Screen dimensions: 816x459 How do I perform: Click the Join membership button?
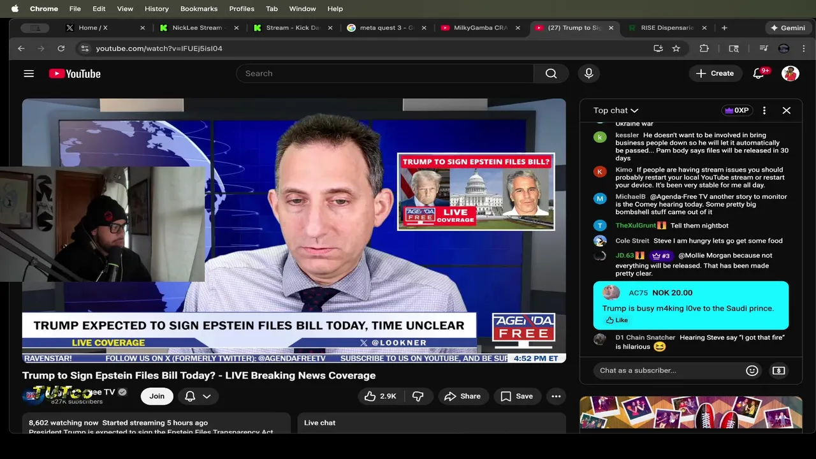pos(157,397)
